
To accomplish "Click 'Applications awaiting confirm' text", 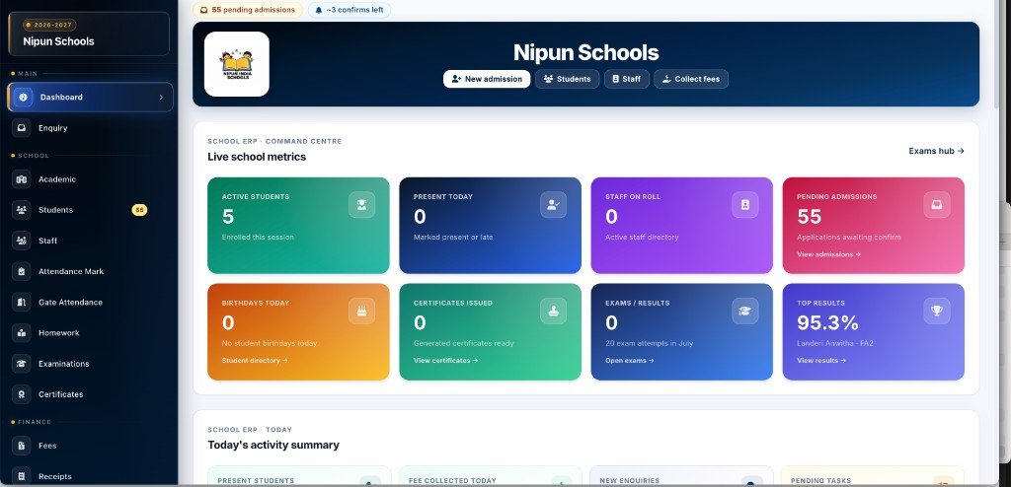I will tap(848, 237).
